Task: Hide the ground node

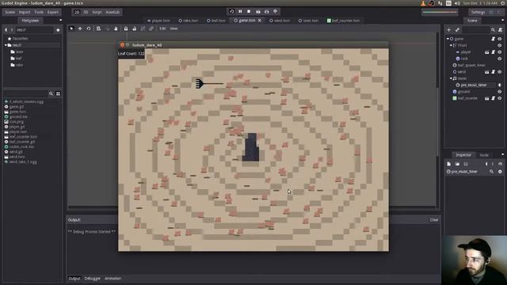Action: [x=500, y=92]
